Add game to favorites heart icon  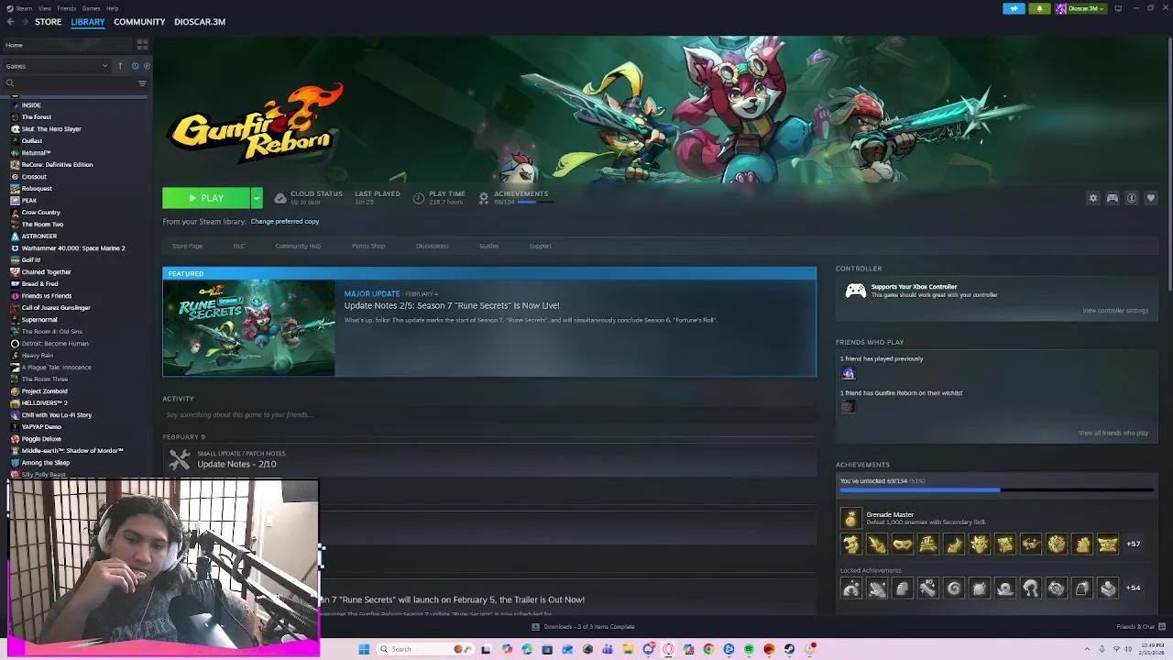click(1151, 198)
